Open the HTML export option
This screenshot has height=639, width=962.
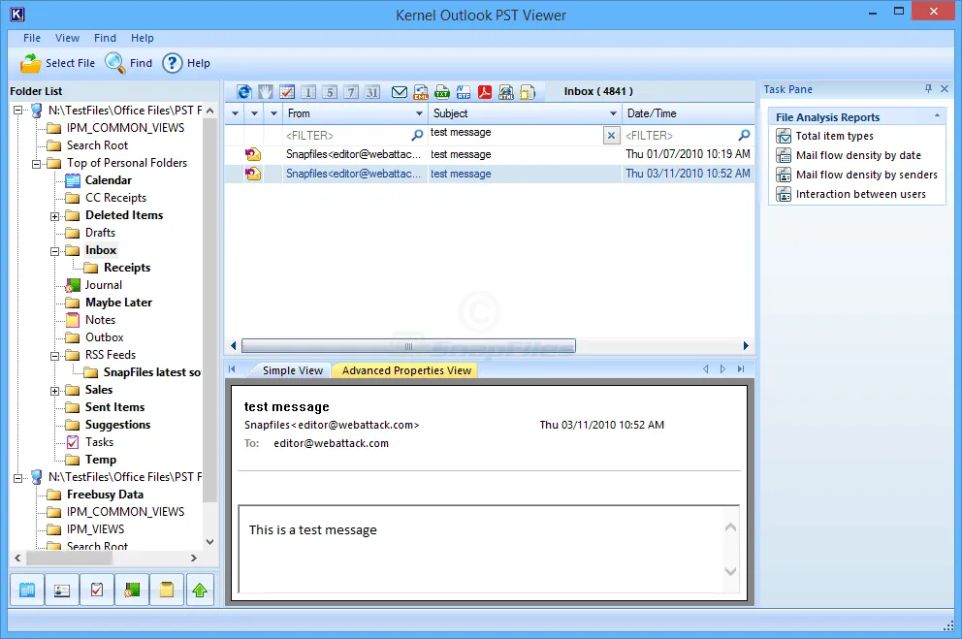(505, 91)
